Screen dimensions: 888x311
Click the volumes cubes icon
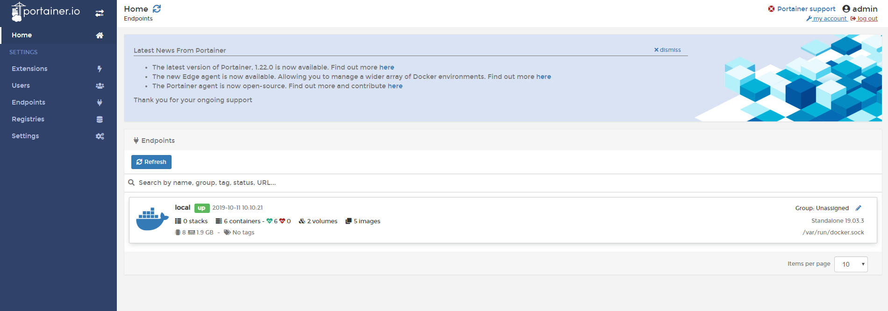302,221
